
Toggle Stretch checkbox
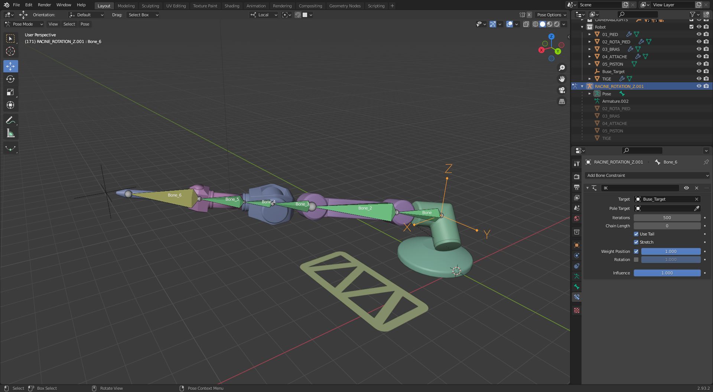(x=636, y=242)
